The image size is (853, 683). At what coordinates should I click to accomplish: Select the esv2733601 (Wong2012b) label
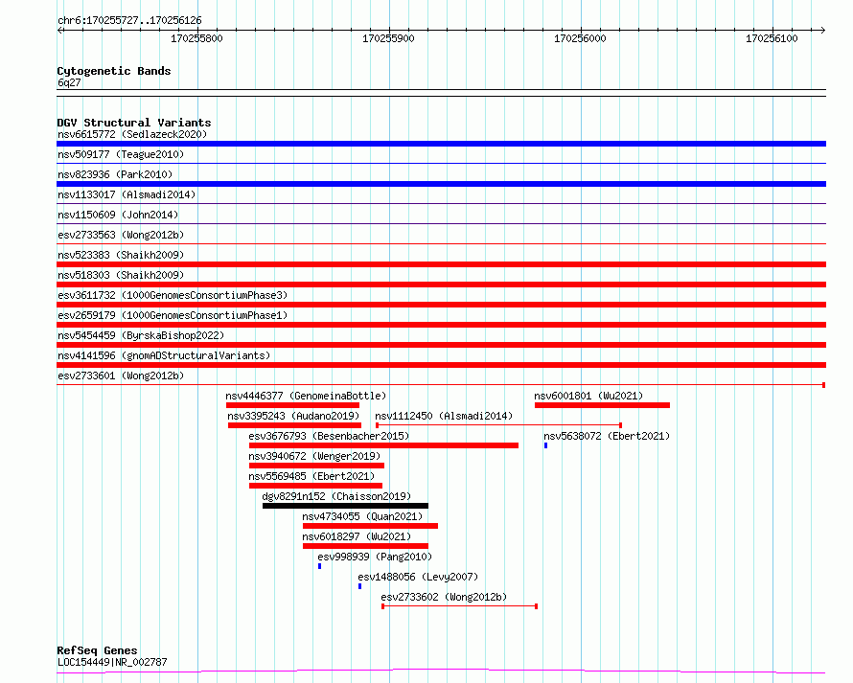121,376
